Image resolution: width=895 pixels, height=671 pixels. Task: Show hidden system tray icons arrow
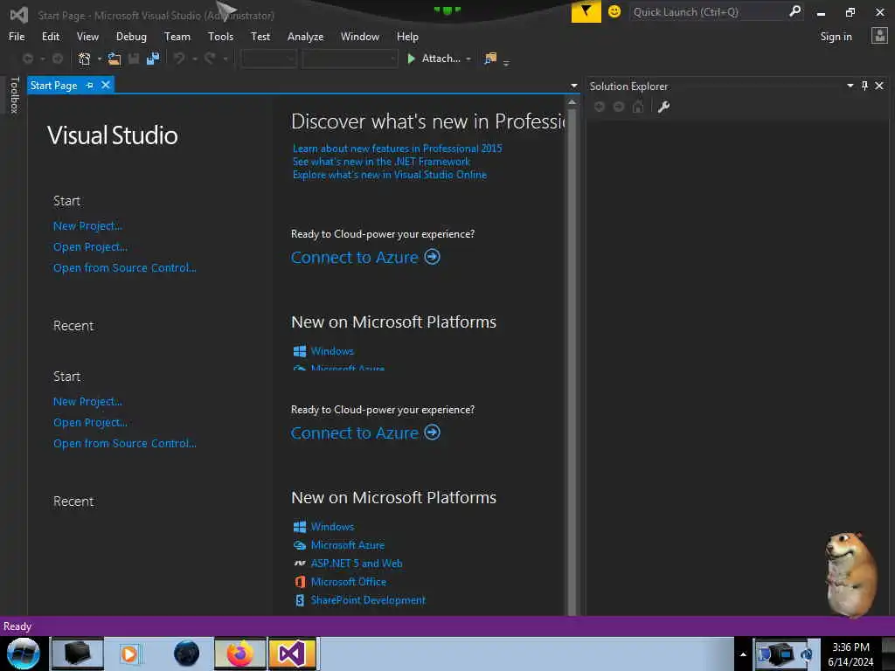(x=743, y=654)
